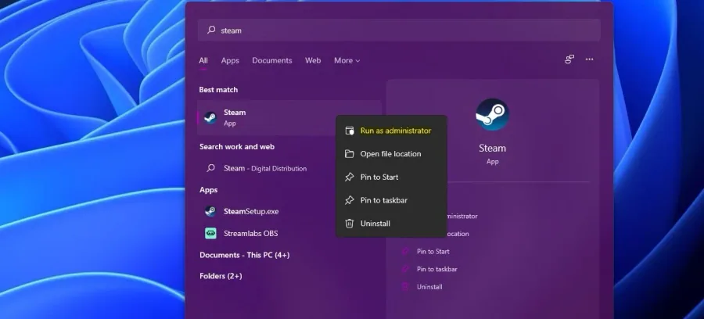This screenshot has width=704, height=319.
Task: Open the search feedback sharing icon
Action: 569,59
